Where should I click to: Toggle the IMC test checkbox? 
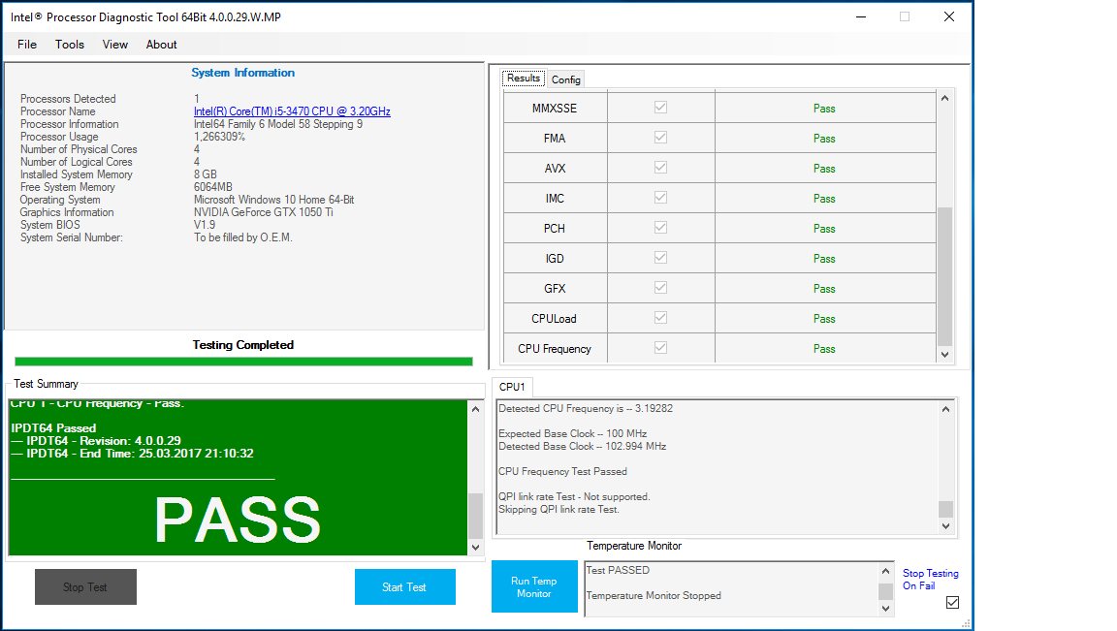tap(660, 198)
